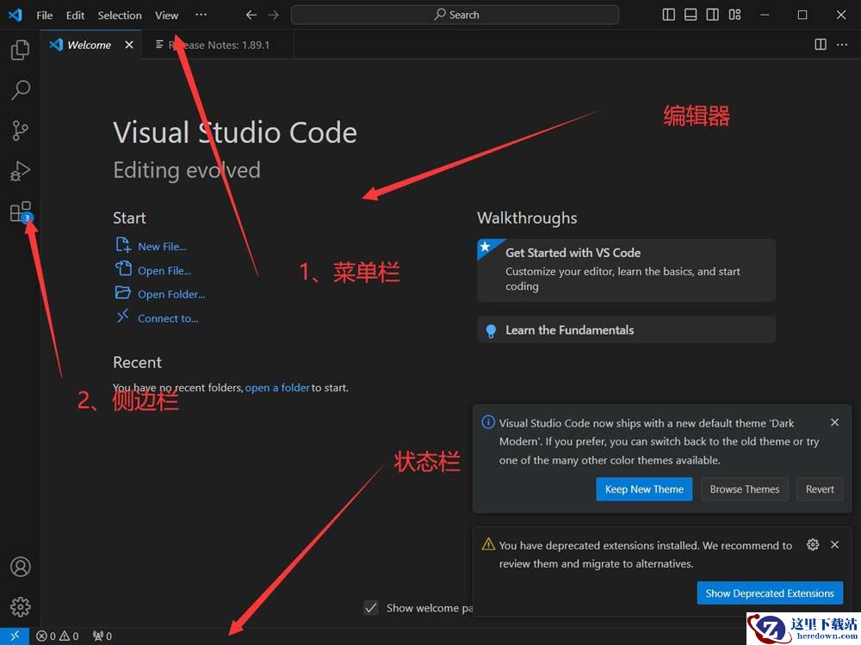This screenshot has width=861, height=645.
Task: Open the Edit menu
Action: click(x=75, y=15)
